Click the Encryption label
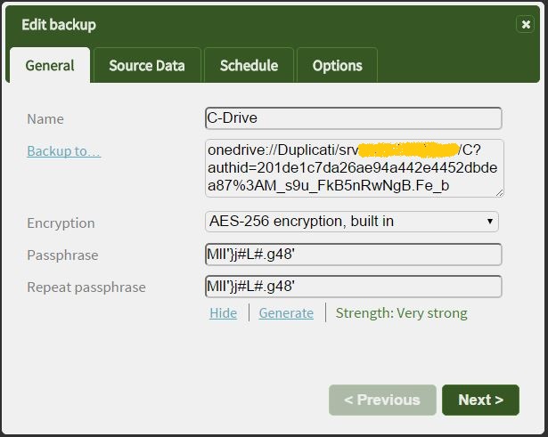 [61, 223]
